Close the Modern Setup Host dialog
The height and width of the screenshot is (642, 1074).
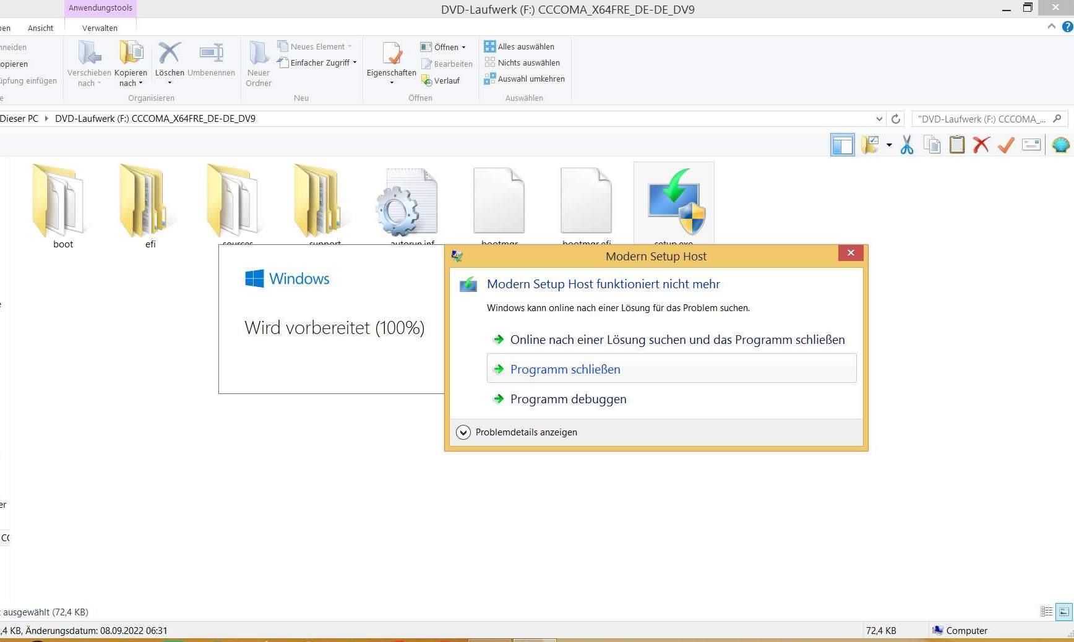851,253
